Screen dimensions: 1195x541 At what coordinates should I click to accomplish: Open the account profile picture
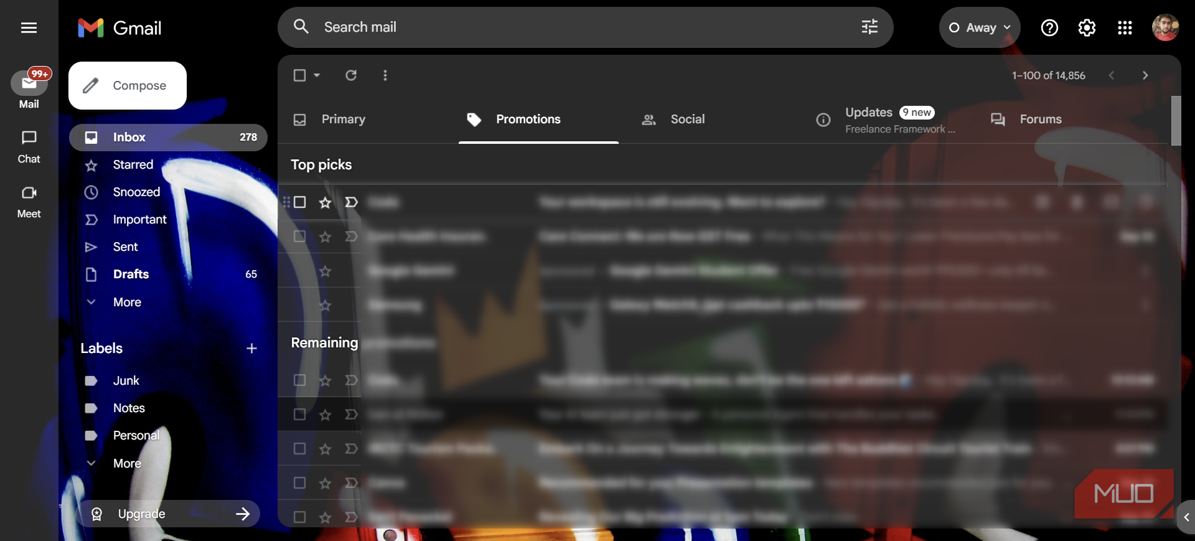1165,27
